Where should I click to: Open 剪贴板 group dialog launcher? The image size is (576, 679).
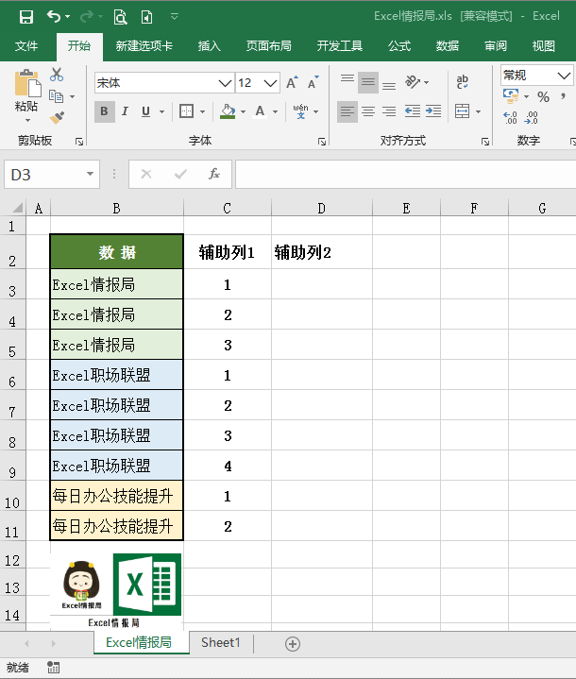[79, 142]
